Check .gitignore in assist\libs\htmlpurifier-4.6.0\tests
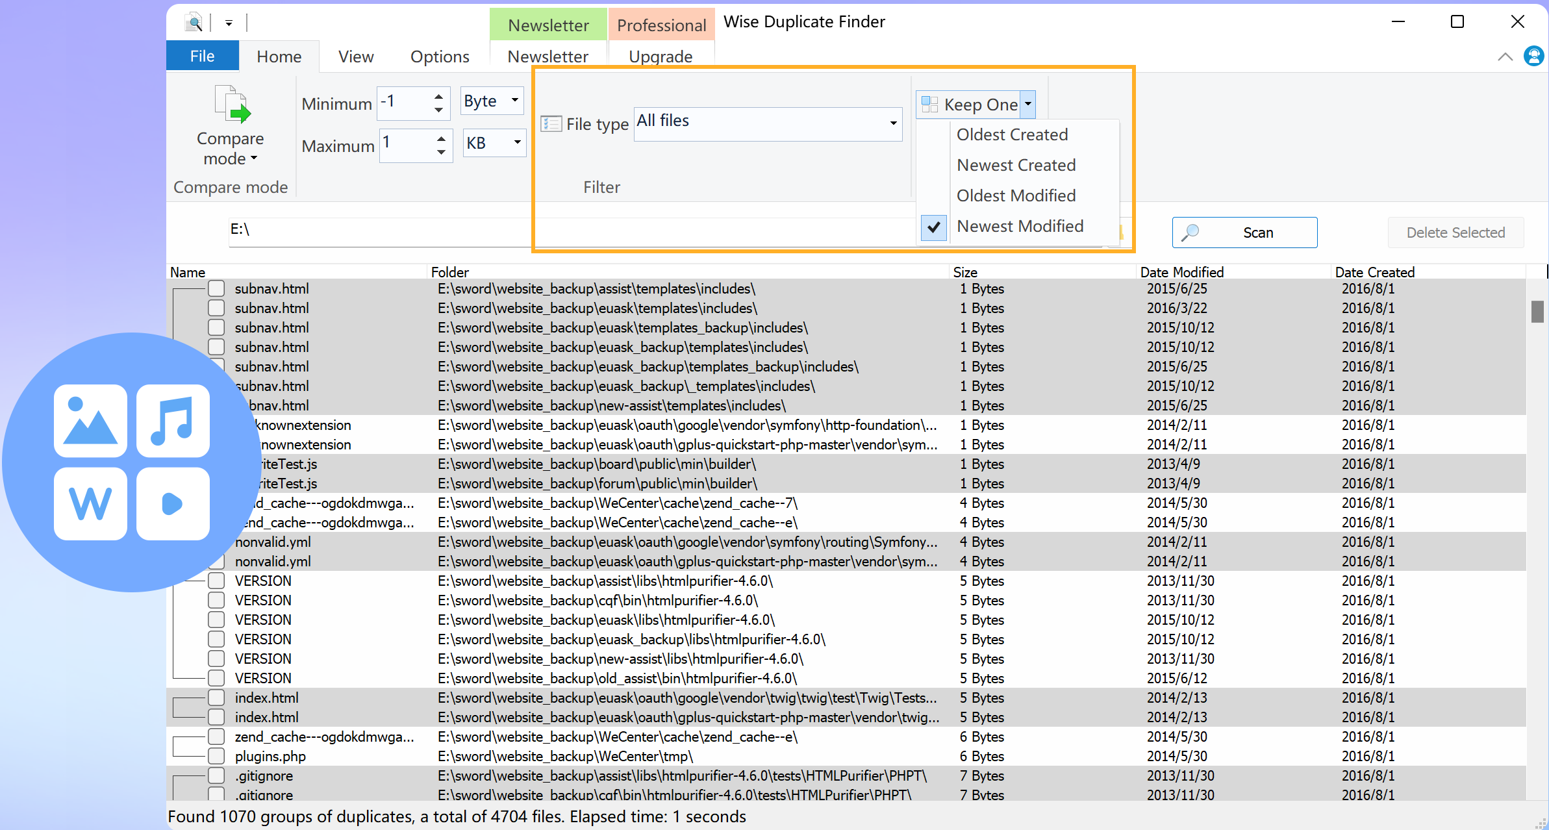 (x=216, y=775)
